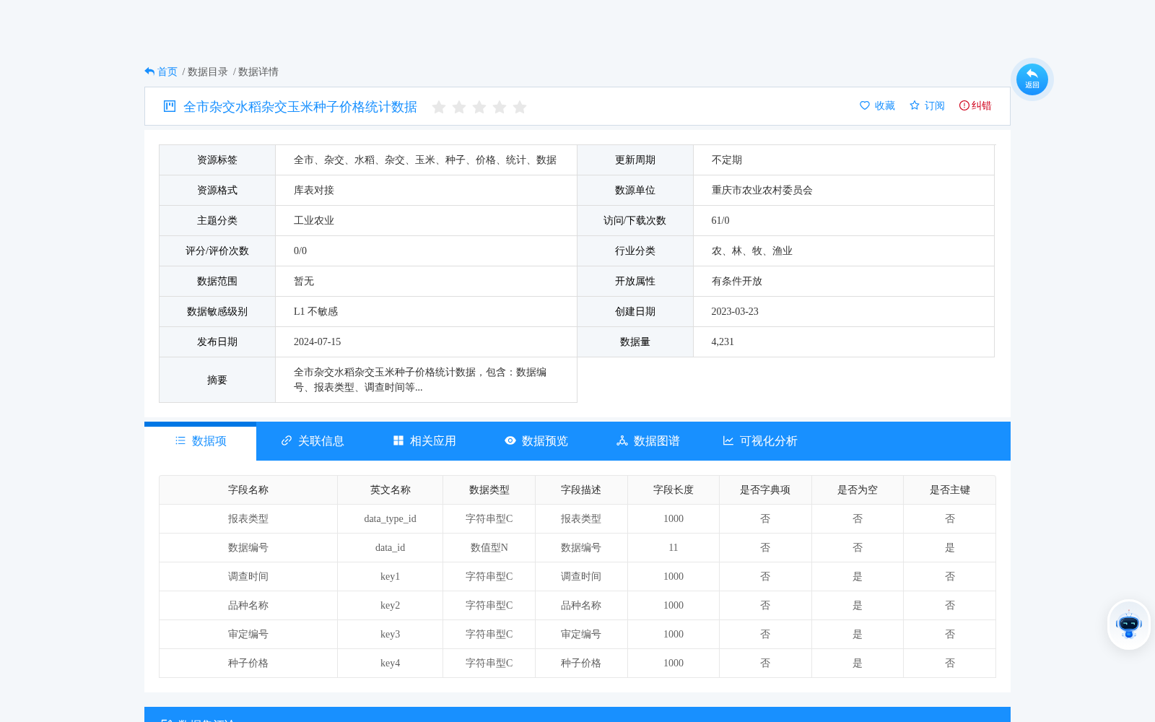Click the dataset title 全市杂交水稻杂交玉米种子价格统计数据
Image resolution: width=1155 pixels, height=722 pixels.
tap(300, 107)
